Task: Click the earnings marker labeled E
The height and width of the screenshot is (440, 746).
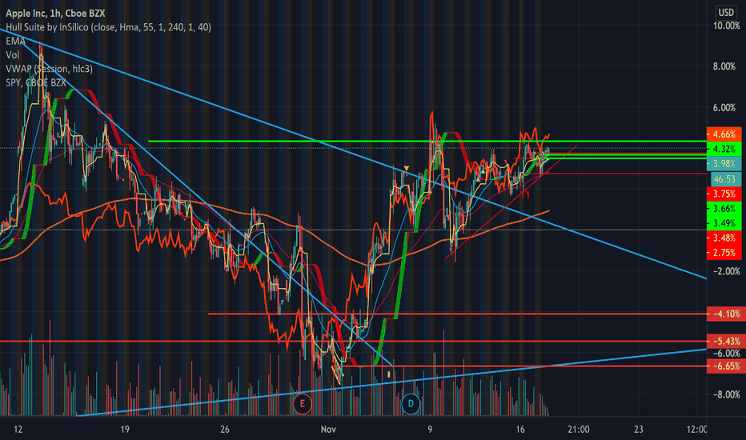Action: [x=302, y=404]
